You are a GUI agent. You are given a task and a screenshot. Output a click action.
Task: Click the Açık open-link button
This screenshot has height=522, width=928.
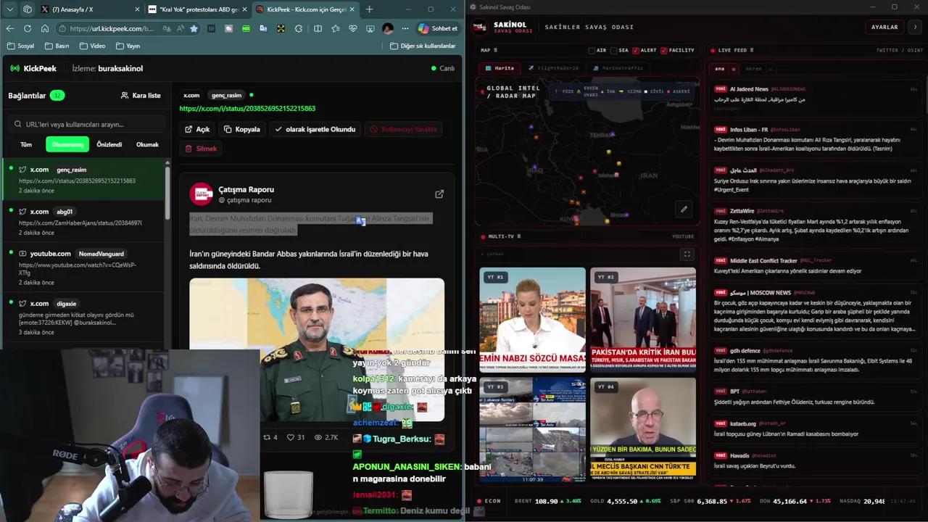pyautogui.click(x=197, y=129)
